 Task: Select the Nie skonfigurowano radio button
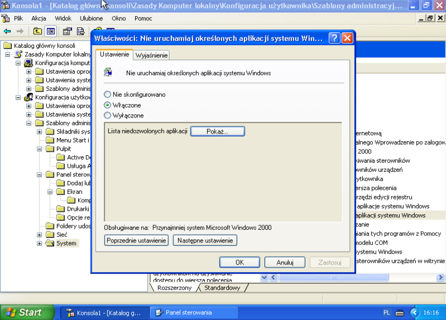(107, 94)
